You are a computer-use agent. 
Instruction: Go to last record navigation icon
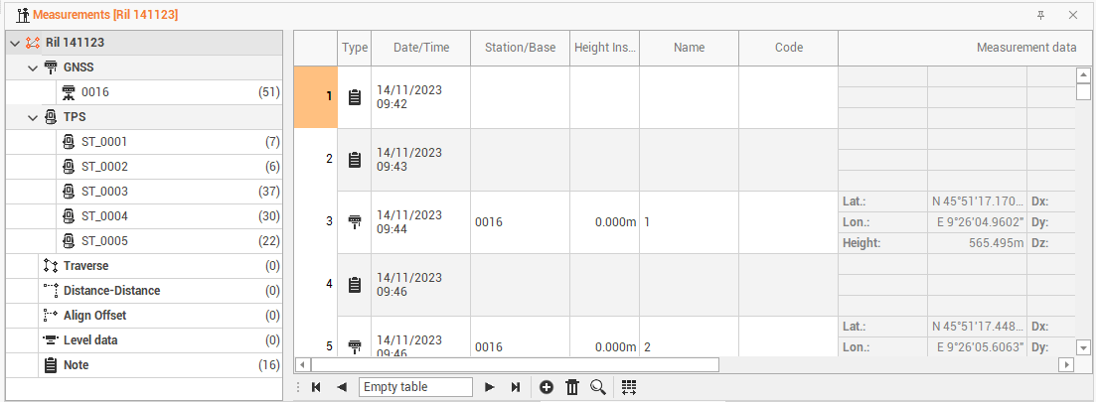tap(516, 387)
